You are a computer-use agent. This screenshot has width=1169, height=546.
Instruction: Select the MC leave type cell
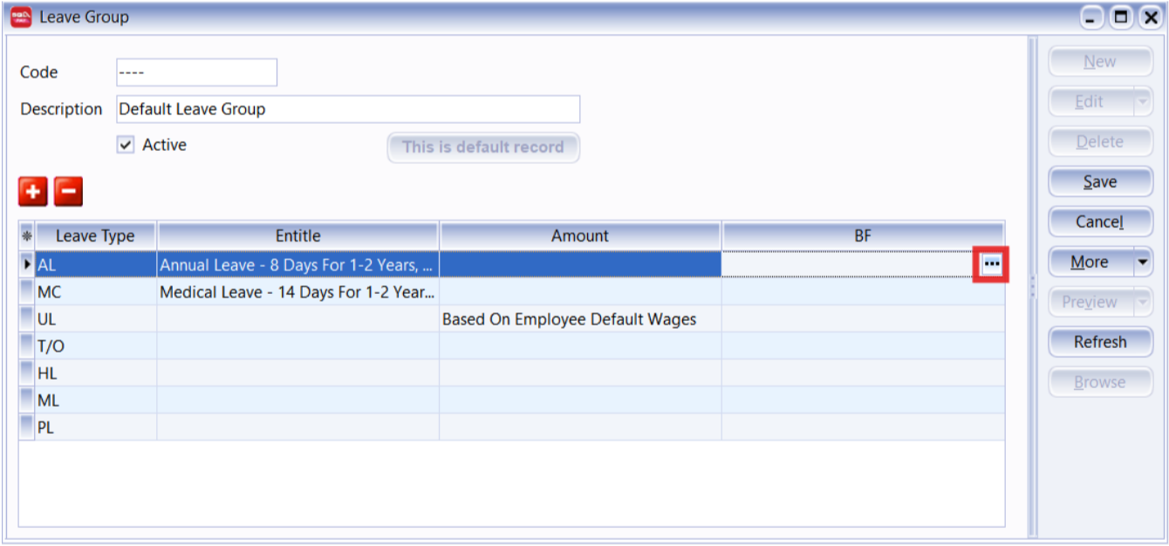pos(96,292)
